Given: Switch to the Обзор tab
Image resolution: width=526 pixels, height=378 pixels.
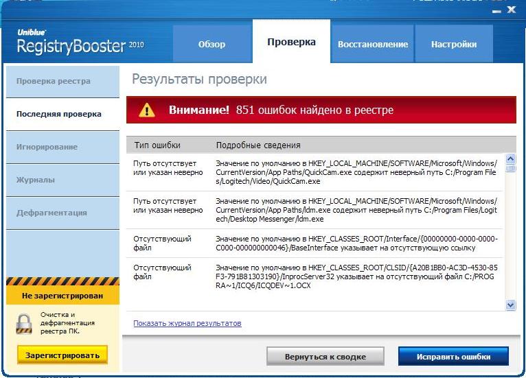Looking at the screenshot, I should point(211,44).
